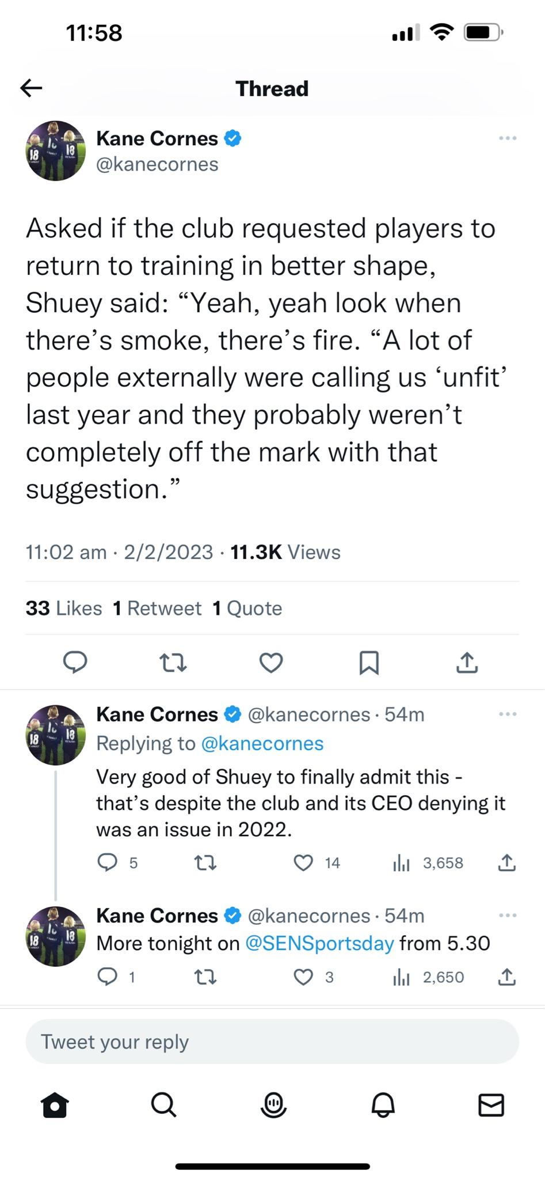Screen dimensions: 545x1180
Task: Open the Home tab
Action: tap(55, 1105)
